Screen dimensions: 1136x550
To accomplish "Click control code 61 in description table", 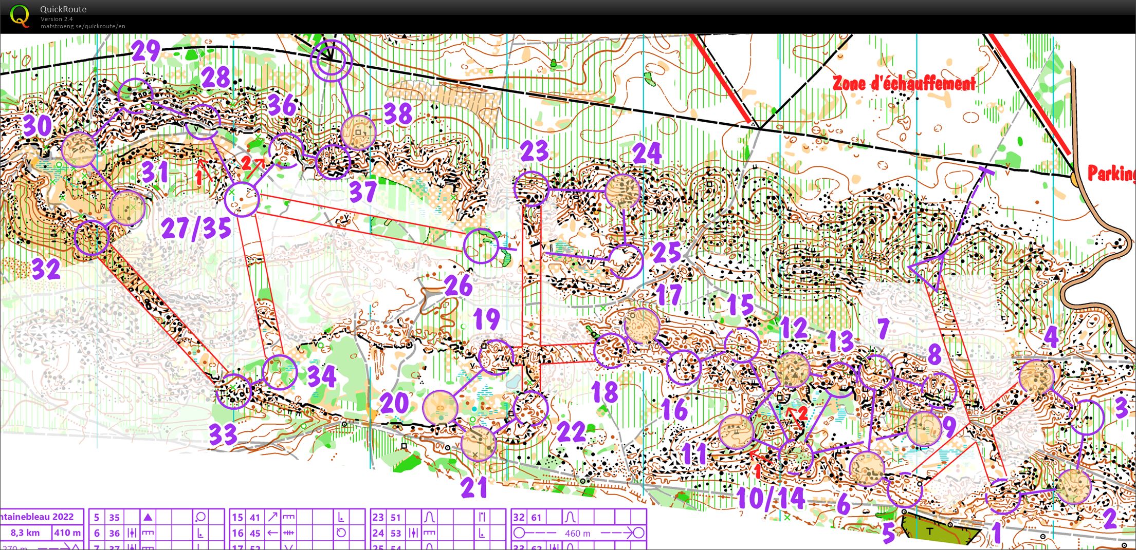I will pyautogui.click(x=536, y=518).
